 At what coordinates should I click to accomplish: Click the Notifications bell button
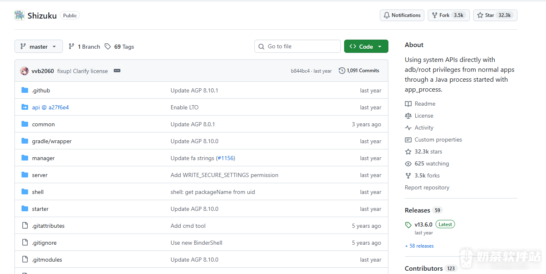(x=402, y=15)
